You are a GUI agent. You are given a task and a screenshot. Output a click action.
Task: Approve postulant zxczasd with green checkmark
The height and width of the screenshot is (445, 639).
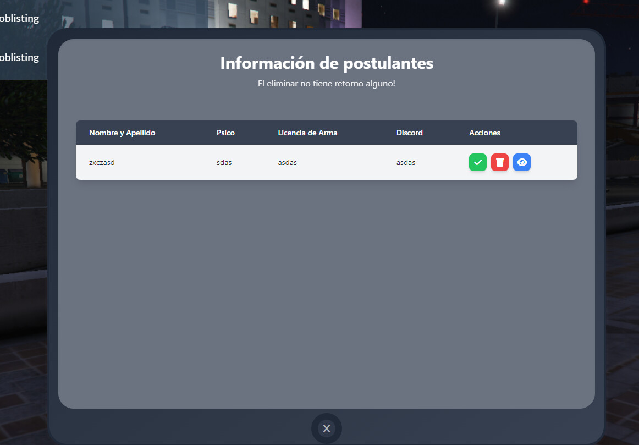478,162
